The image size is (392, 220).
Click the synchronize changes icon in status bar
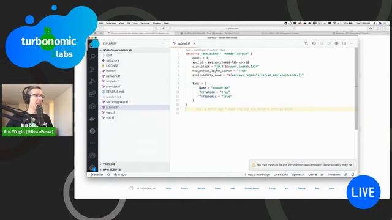(108, 175)
